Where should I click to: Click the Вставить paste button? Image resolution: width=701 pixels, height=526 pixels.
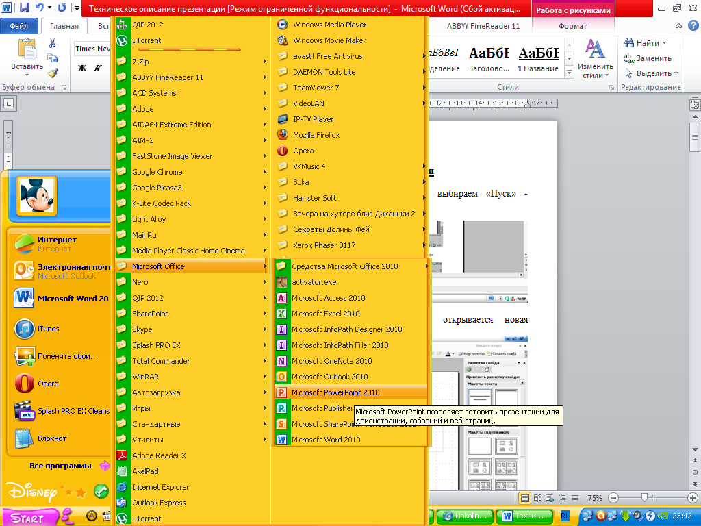tap(27, 58)
